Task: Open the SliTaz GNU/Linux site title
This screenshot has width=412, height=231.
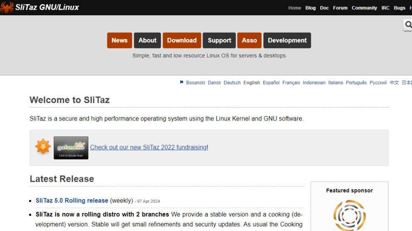Action: pos(47,7)
